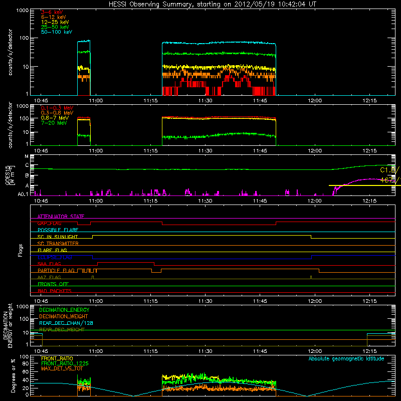This screenshot has width=401, height=401.
Task: Select the 6-12 keV legend label
Action: tap(54, 17)
